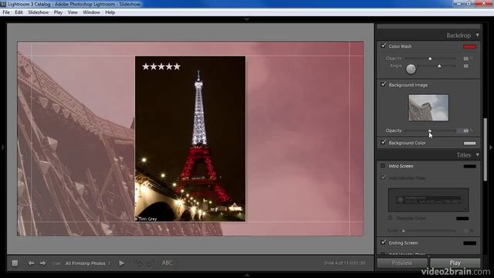
Task: Click the Play button
Action: [x=455, y=263]
